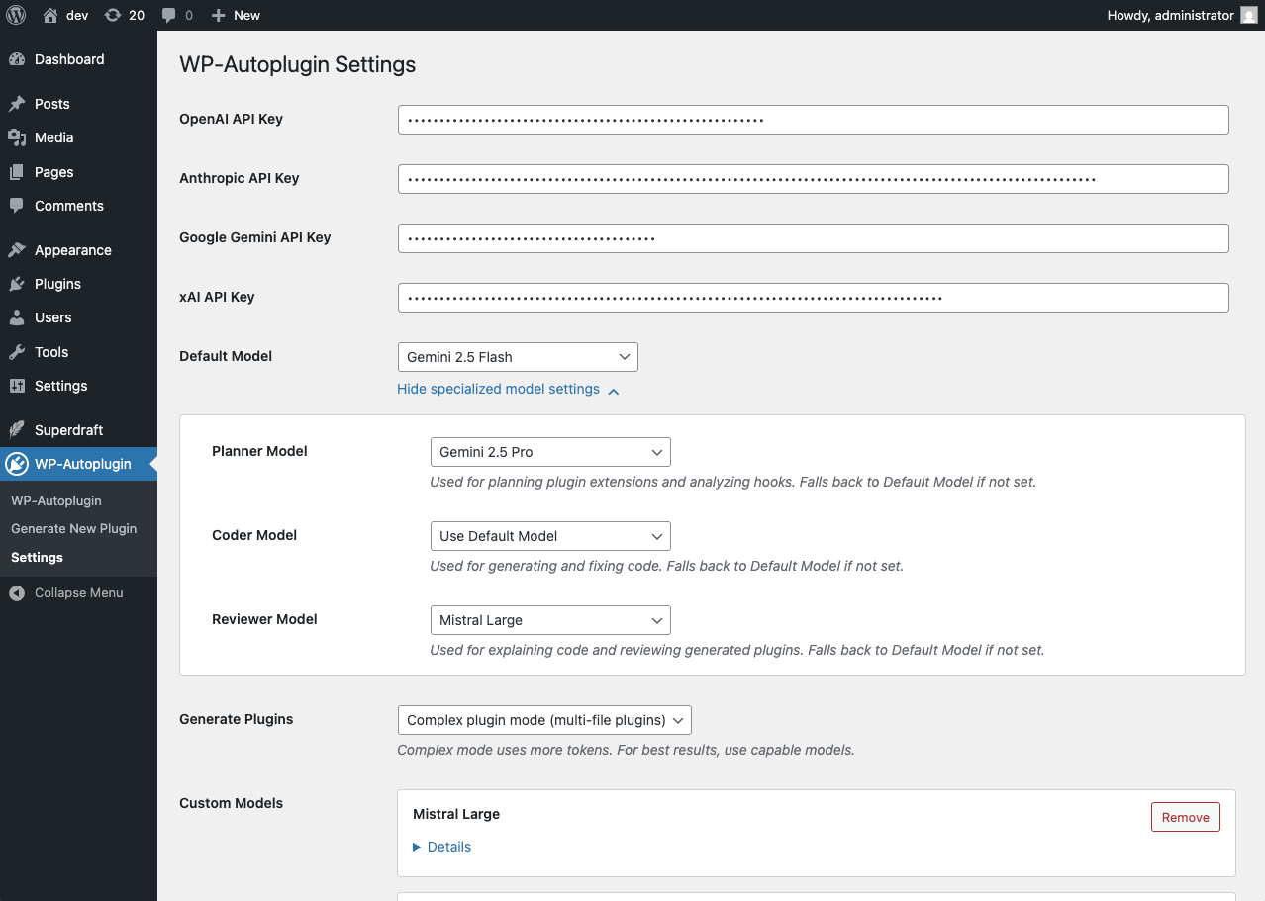The height and width of the screenshot is (901, 1265).
Task: Open the Default Model dropdown
Action: coord(517,357)
